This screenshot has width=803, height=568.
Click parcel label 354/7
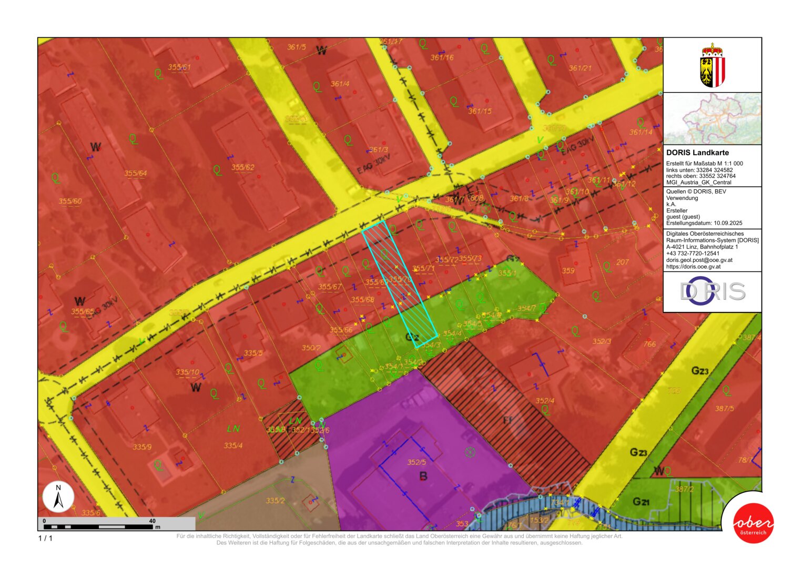pos(526,309)
